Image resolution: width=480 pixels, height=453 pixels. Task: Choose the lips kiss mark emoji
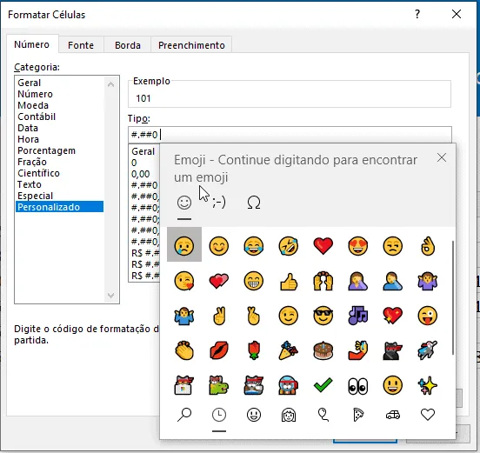[x=219, y=350]
